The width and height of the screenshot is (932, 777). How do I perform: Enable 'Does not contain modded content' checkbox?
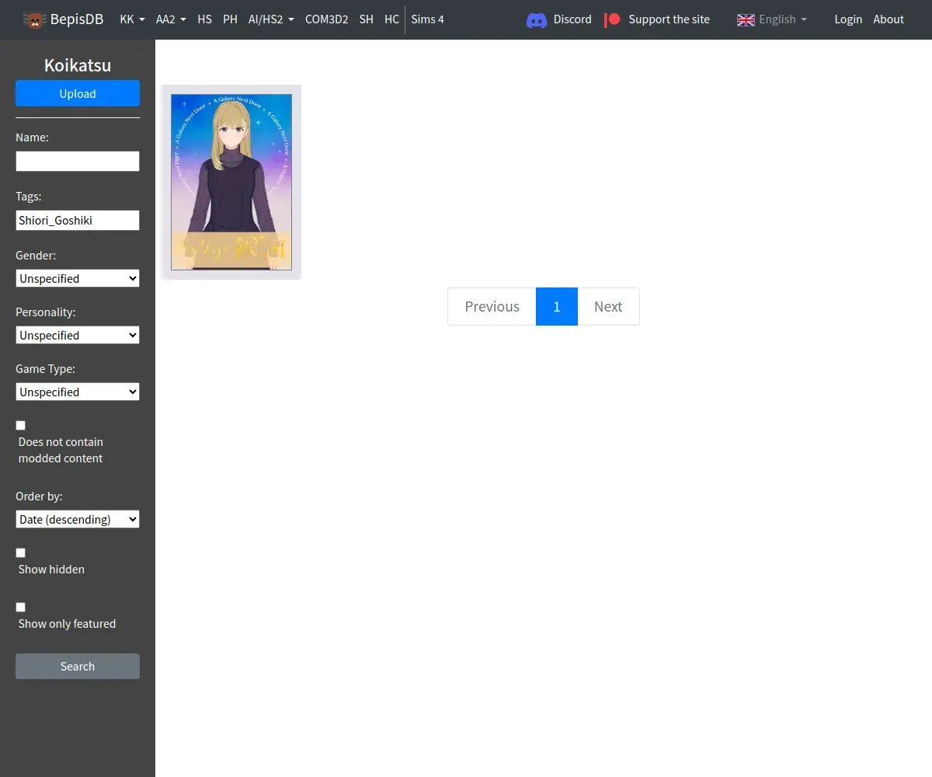coord(21,425)
